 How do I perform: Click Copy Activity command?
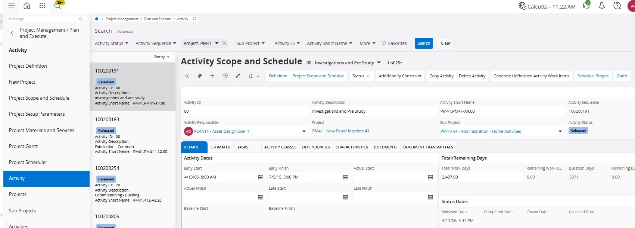[442, 76]
